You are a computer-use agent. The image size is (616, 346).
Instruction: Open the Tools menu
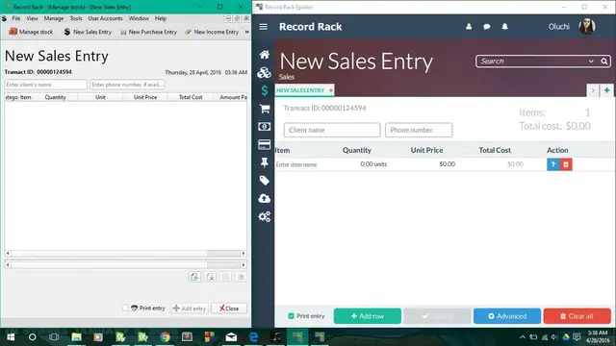point(76,18)
